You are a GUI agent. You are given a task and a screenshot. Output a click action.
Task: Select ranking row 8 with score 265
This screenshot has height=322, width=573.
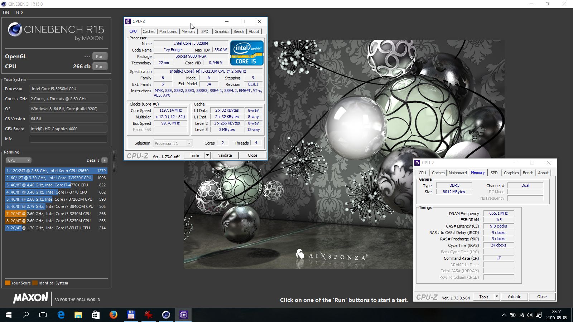(x=56, y=221)
